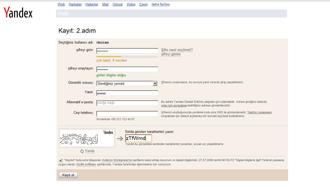Open Çeviri in the top navigation
The height and width of the screenshot is (187, 330).
click(143, 4)
